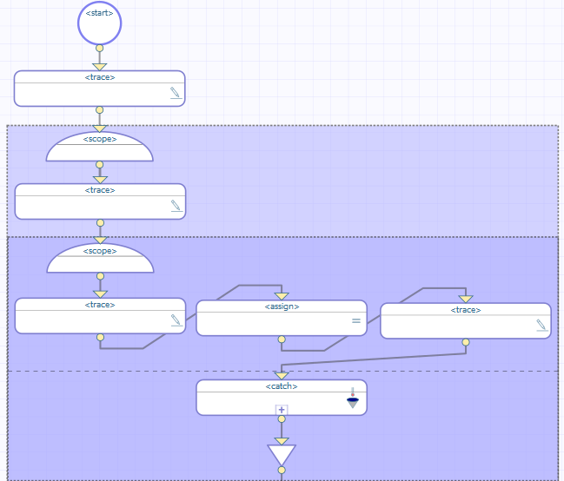Viewport: 564px width, 481px height.
Task: Click the output connector under the outer scope
Action: click(100, 165)
